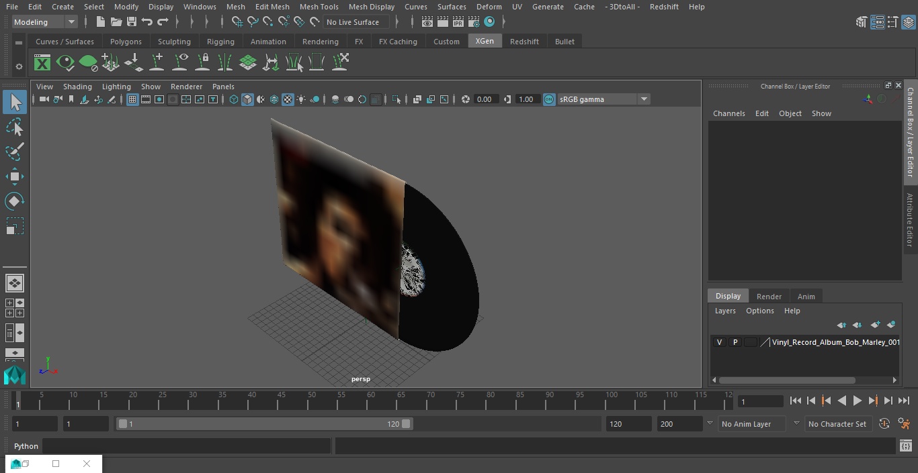Open the viewport Renderer menu
This screenshot has height=473, width=918.
pyautogui.click(x=186, y=87)
